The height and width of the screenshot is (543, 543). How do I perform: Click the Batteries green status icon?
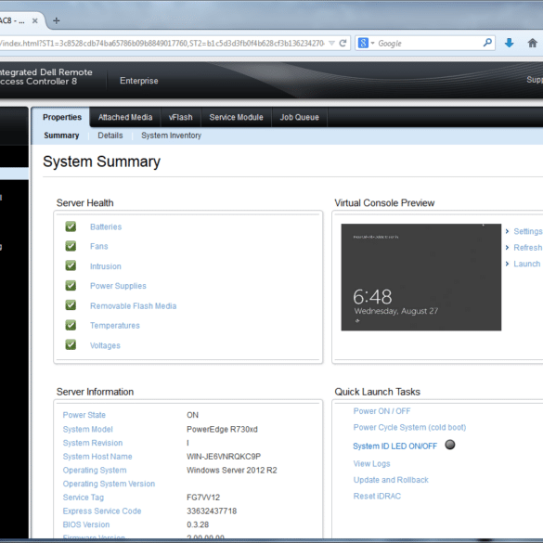(71, 226)
